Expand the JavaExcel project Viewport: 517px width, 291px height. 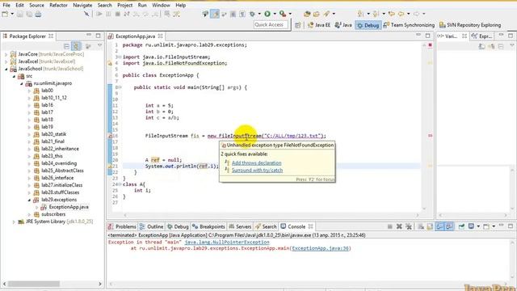coord(6,61)
